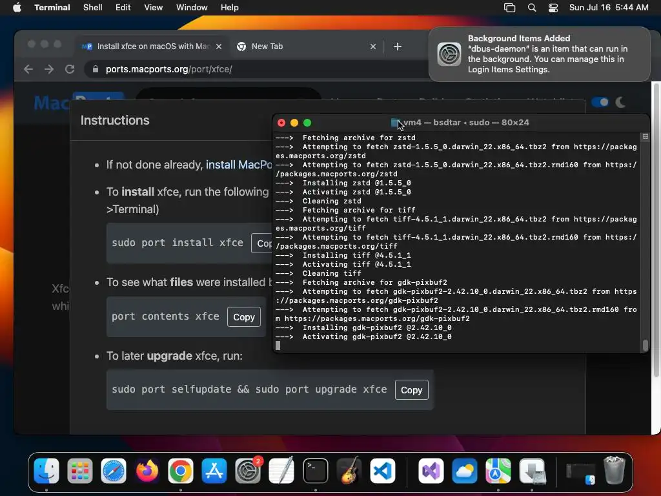Open TextEdit from the dock
This screenshot has width=661, height=496.
(x=281, y=471)
